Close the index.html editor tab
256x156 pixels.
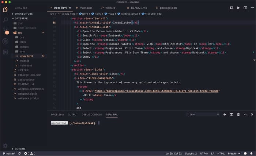(x=70, y=8)
